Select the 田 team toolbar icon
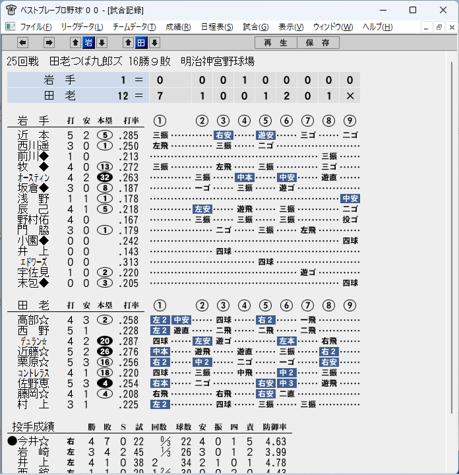The width and height of the screenshot is (459, 475). (141, 43)
